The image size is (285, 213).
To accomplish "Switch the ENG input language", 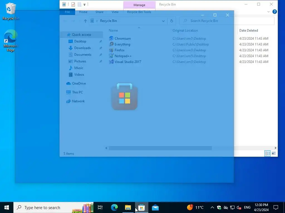I will [247, 207].
